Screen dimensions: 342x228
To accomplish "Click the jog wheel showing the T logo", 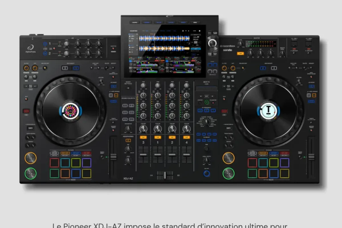I will pyautogui.click(x=268, y=111).
